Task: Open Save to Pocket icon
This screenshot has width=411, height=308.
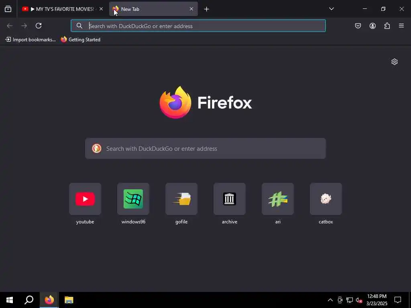Action: [358, 26]
